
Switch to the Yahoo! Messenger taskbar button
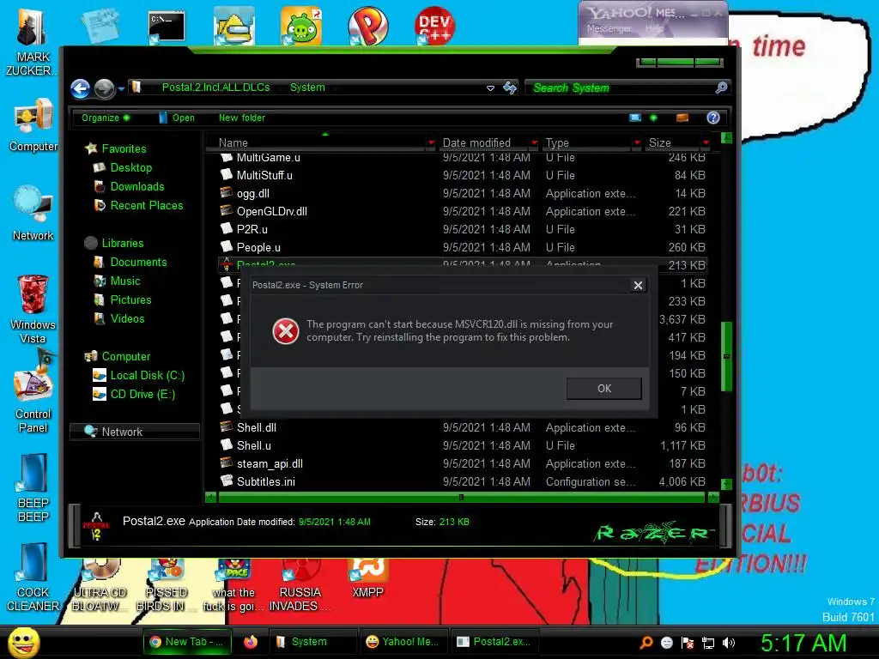(403, 642)
